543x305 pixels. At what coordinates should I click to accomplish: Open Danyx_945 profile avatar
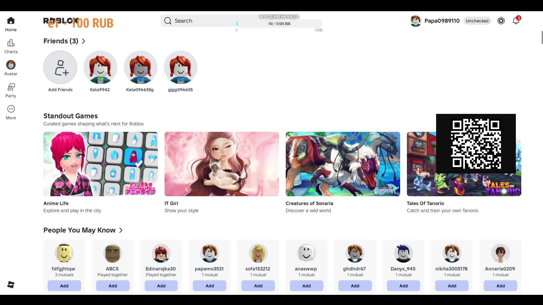coord(404,253)
